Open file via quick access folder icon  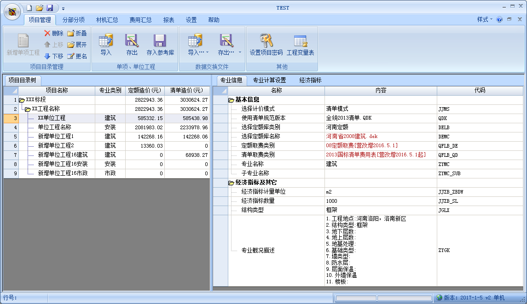[40, 8]
